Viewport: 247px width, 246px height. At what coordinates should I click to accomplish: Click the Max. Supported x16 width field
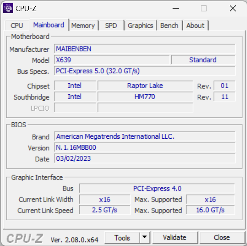tap(210, 199)
